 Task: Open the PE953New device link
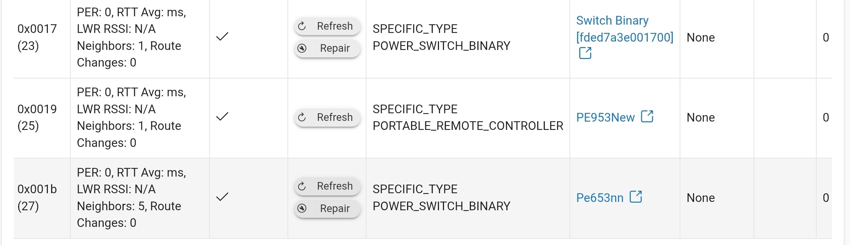coord(605,118)
